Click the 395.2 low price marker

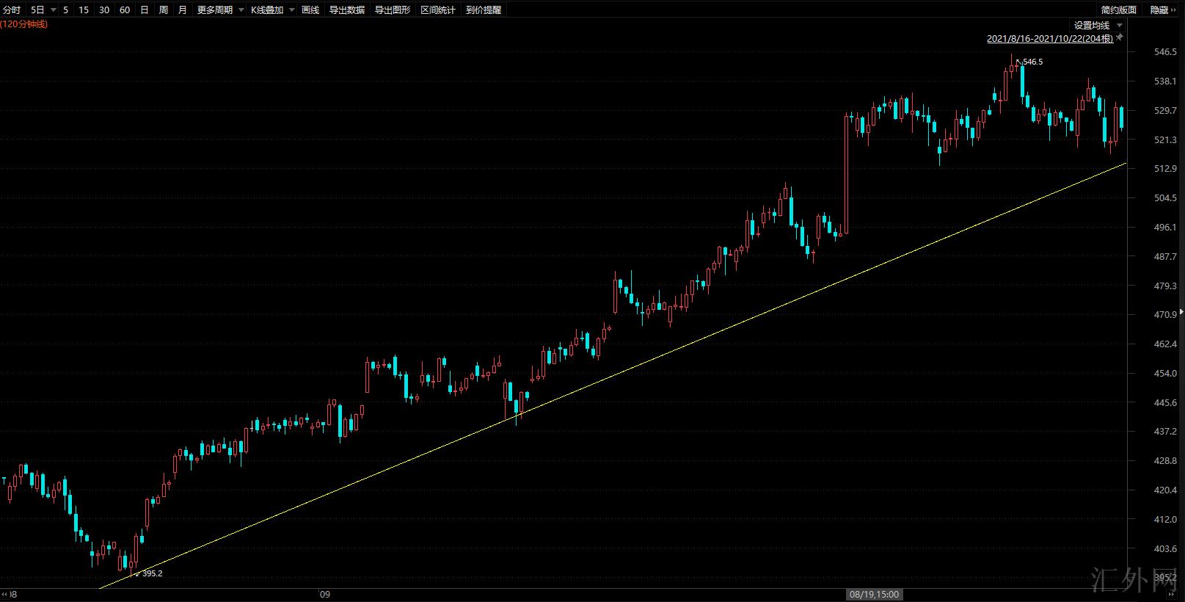point(152,573)
